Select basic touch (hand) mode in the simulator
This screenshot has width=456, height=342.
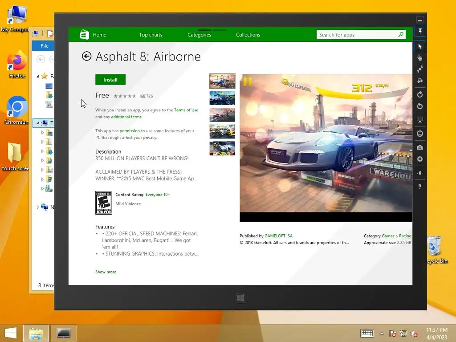(420, 57)
